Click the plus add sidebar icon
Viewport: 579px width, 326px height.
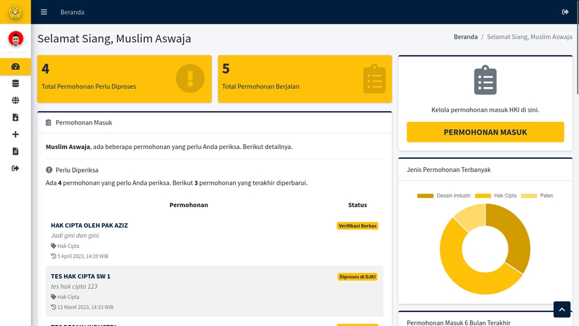click(16, 135)
